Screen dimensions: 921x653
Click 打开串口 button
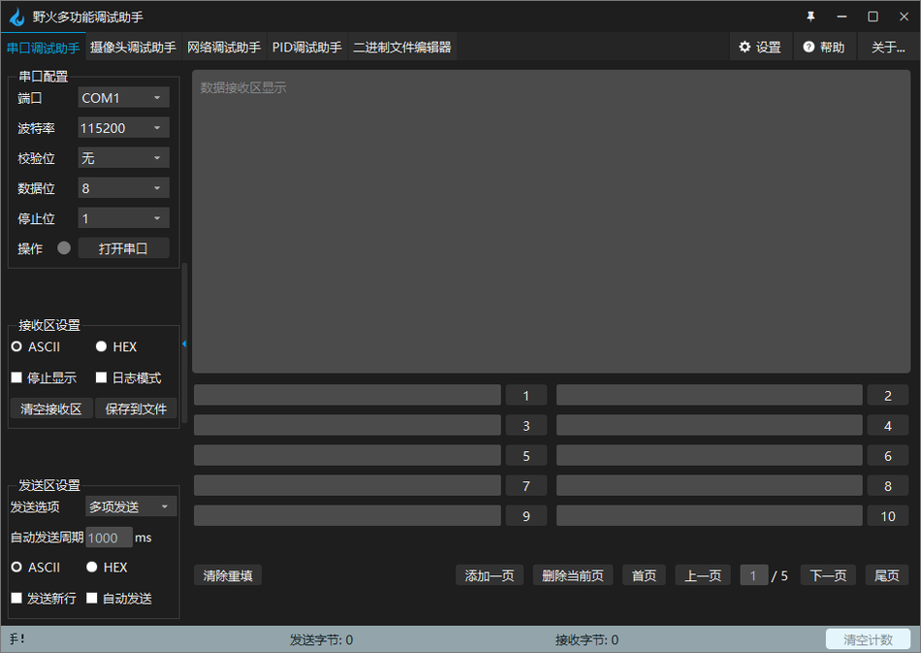point(123,248)
